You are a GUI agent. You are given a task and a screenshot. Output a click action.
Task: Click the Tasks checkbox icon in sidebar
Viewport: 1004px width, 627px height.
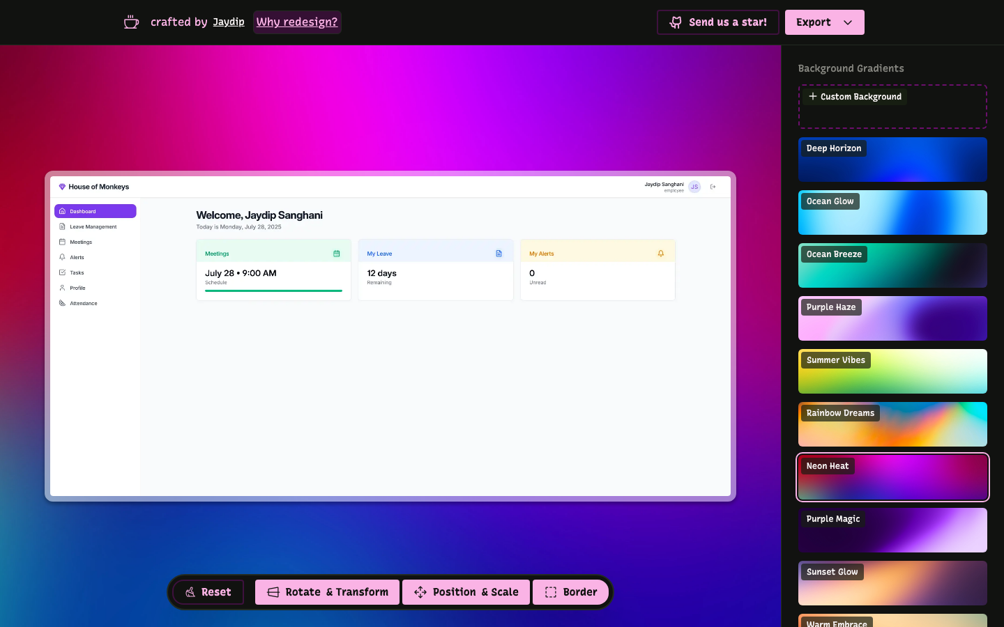[62, 272]
